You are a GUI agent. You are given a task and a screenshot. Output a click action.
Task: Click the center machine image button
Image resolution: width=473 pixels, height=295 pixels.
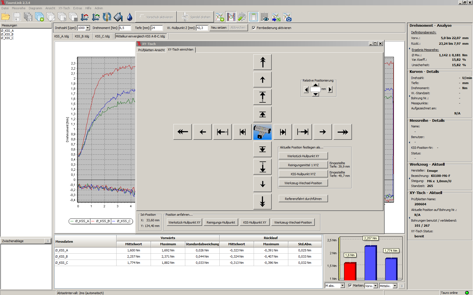(262, 132)
